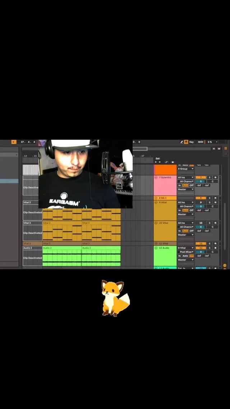The image size is (230, 409).
Task: Arm the 10 Vital track for recording
Action: pyautogui.click(x=215, y=223)
